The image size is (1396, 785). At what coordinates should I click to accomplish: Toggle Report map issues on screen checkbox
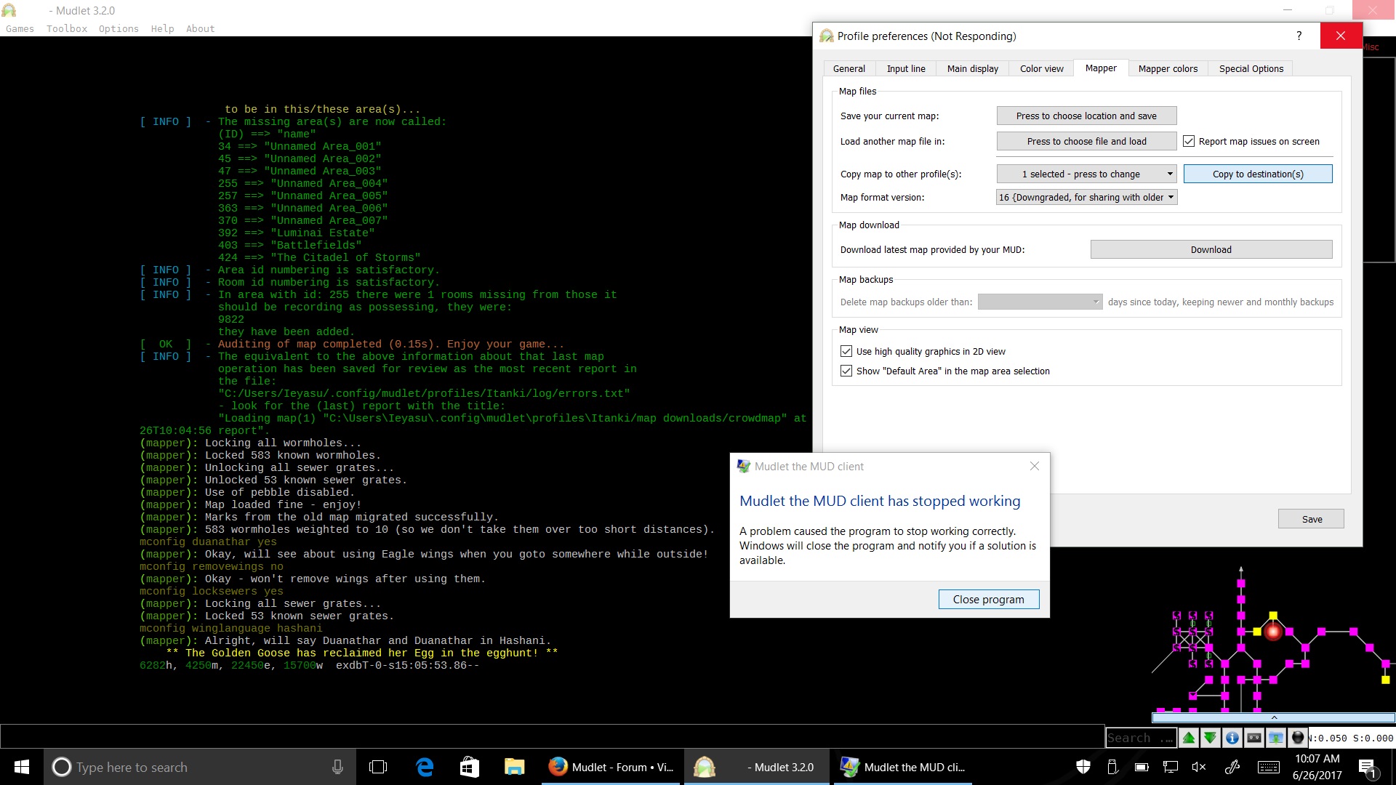[1189, 141]
